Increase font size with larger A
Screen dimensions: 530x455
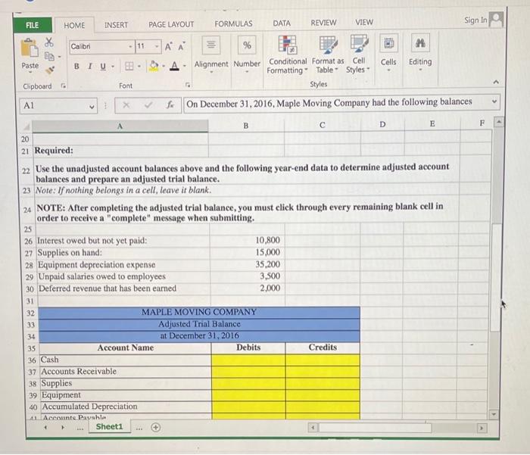[168, 47]
